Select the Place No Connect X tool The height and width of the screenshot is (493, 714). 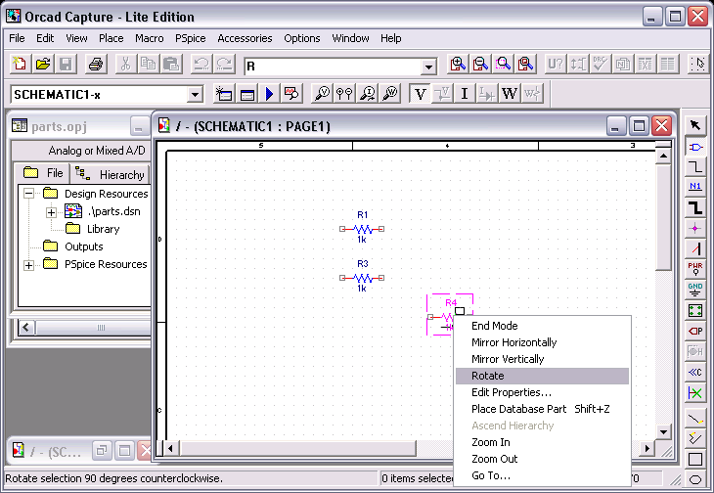click(x=695, y=392)
